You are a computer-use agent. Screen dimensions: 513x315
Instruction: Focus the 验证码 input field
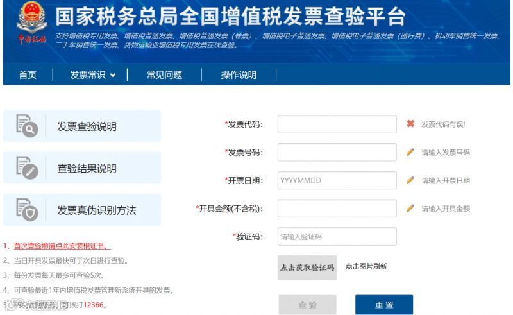[x=337, y=237]
